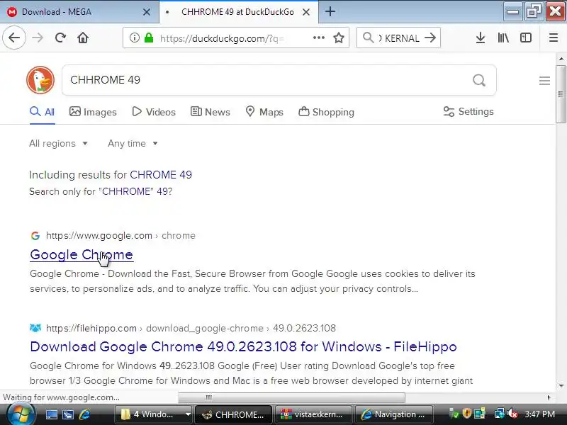
Task: Open the FileHippo Chrome 49.0.2623.108 result
Action: point(243,347)
